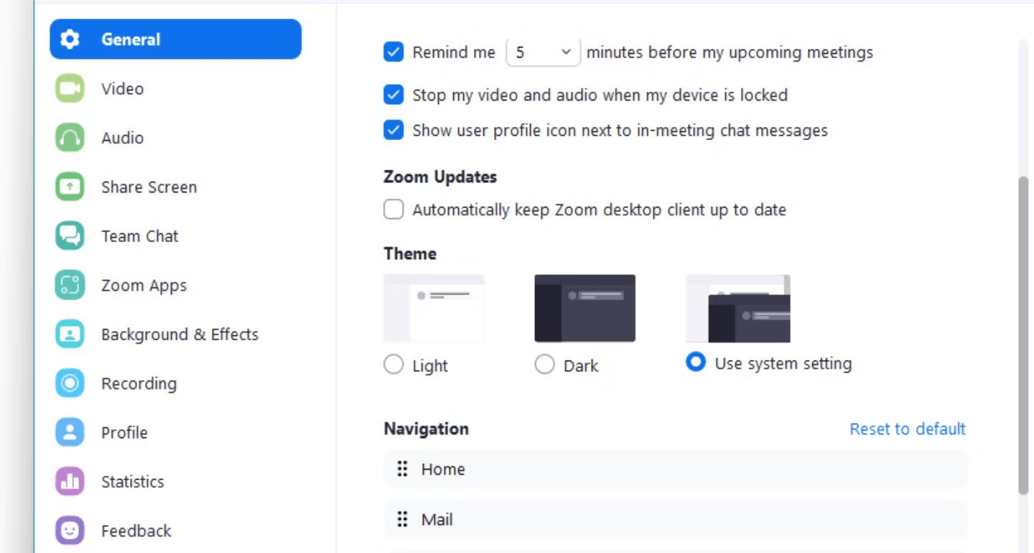Click the settings vertical scrollbar
Screen dimensions: 1034x553
pos(1023,335)
